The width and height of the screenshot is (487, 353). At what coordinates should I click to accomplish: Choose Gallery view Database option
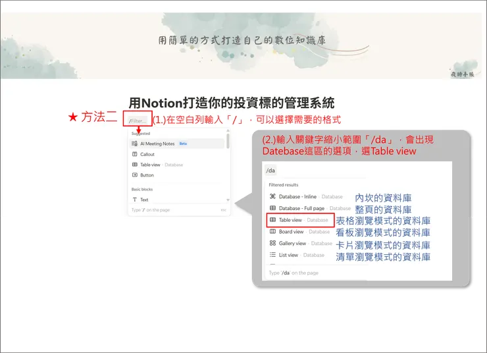tap(301, 243)
